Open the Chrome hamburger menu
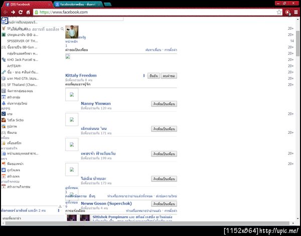Screen dimensions: 301x236 [296, 12]
